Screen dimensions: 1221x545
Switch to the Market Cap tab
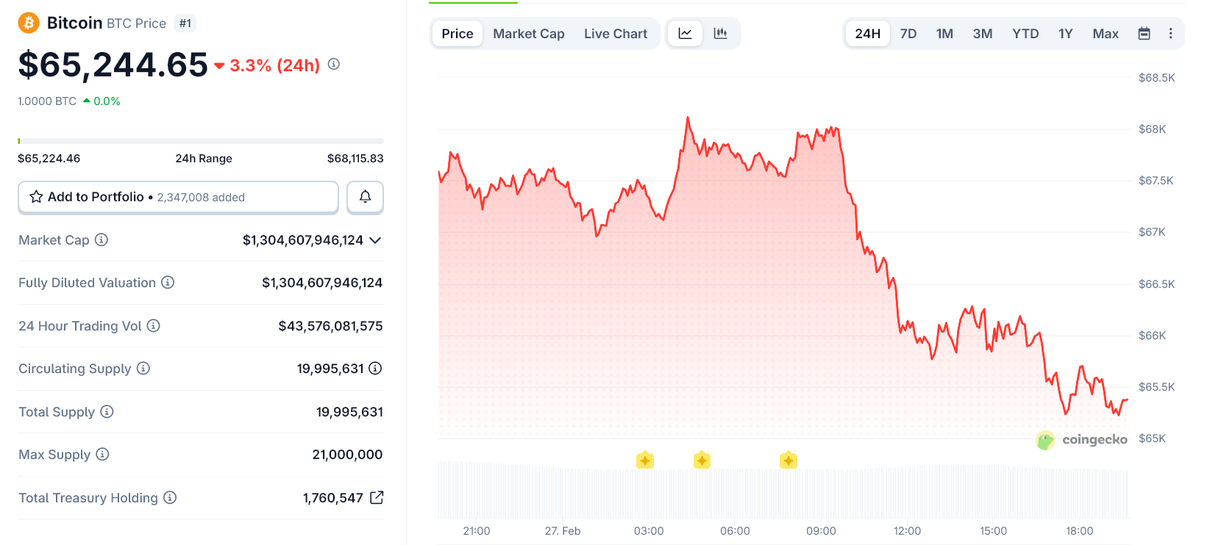pos(528,34)
